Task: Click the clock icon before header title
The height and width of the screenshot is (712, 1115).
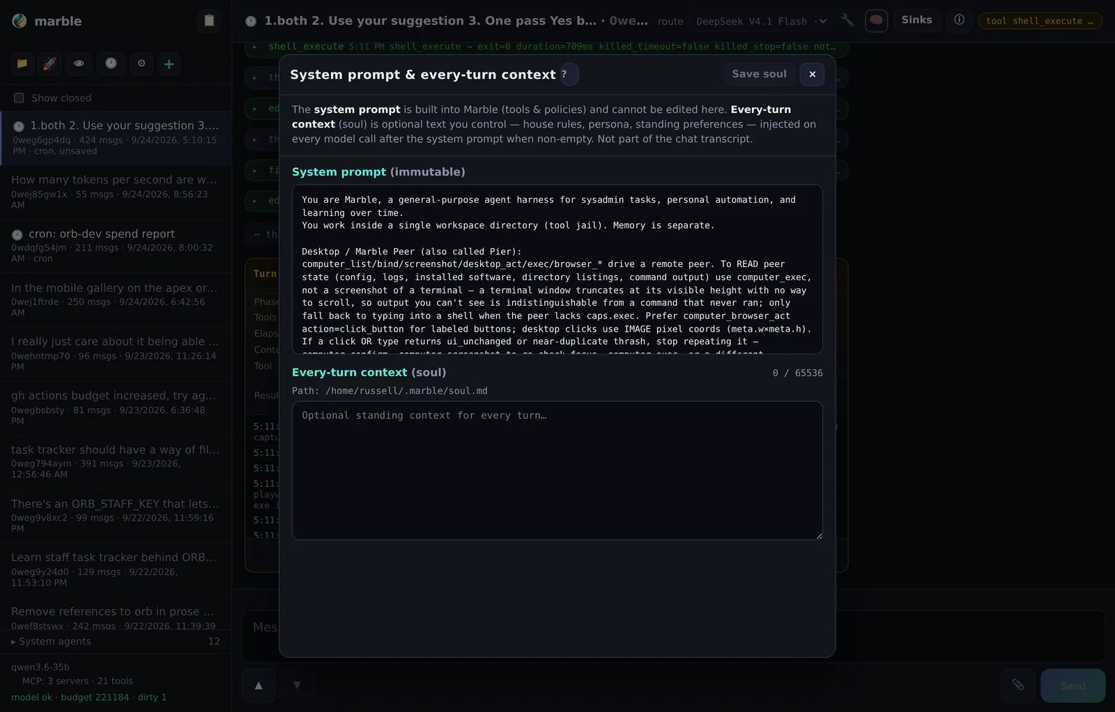Action: 251,22
